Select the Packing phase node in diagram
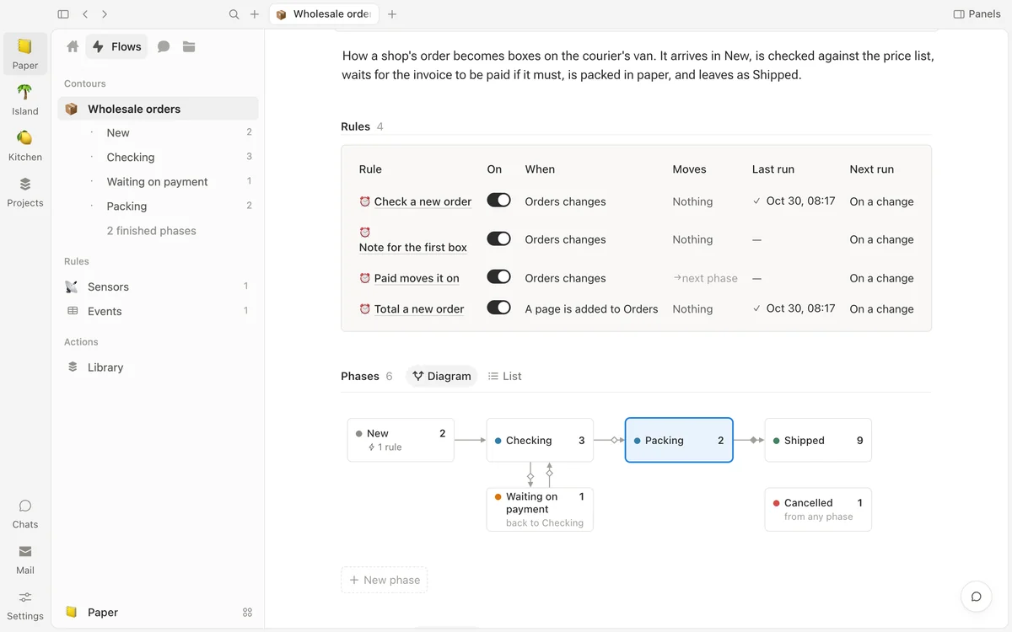 (x=679, y=440)
